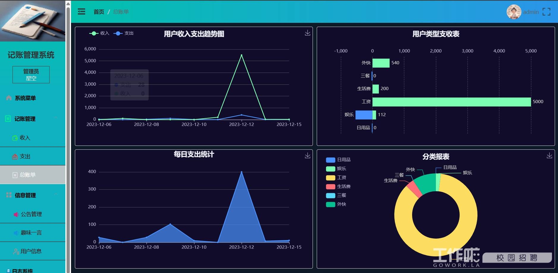The width and height of the screenshot is (558, 273).
Task: Click the icon next to 支出 menu
Action: tap(15, 157)
